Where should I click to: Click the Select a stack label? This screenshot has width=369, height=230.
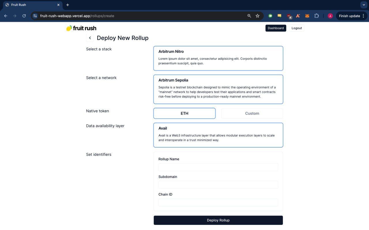[99, 49]
